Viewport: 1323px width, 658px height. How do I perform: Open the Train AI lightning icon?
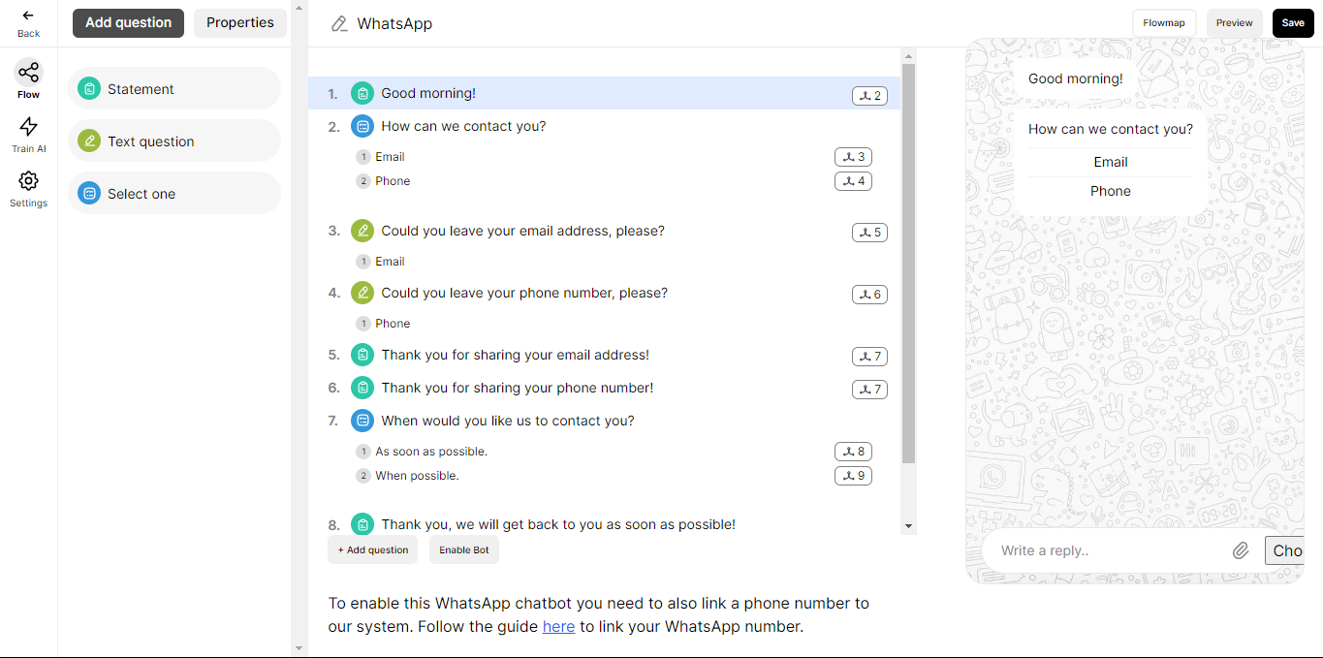click(x=28, y=126)
